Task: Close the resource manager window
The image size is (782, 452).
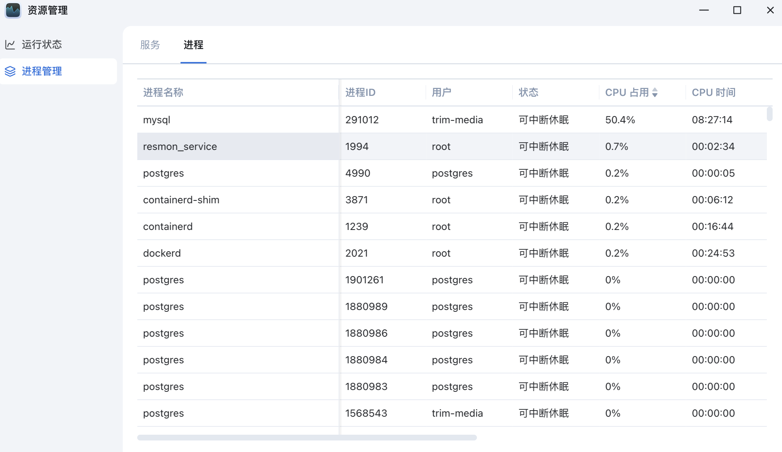Action: click(x=770, y=10)
